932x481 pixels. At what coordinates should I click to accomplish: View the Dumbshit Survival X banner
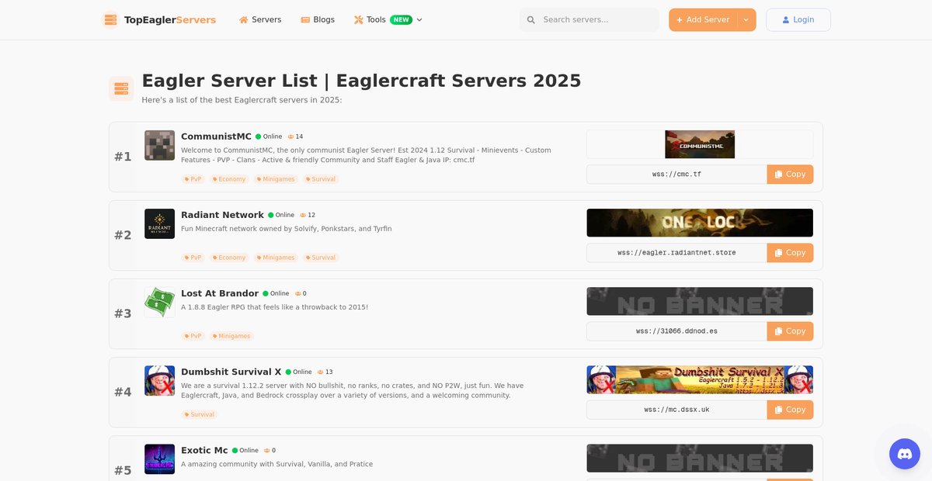pos(700,379)
